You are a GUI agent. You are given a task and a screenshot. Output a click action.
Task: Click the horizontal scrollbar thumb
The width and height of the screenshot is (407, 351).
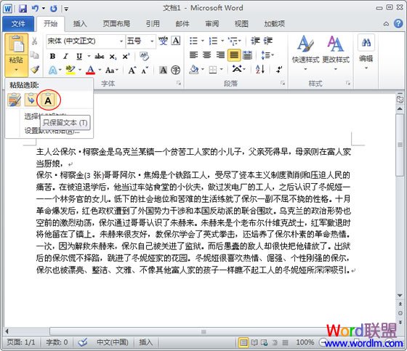pos(203,331)
